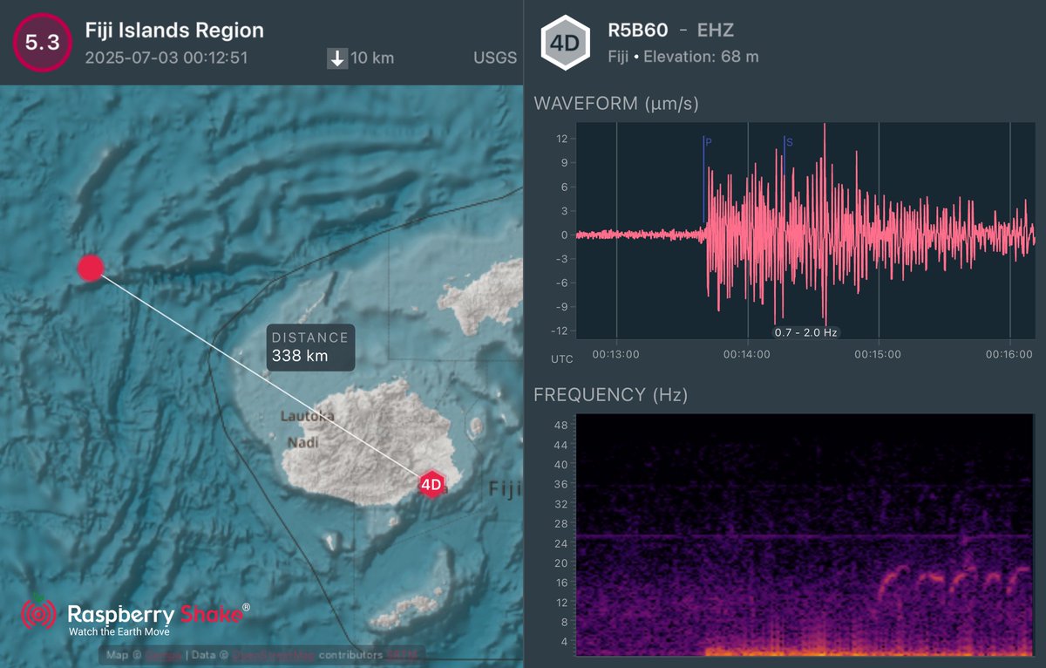Image resolution: width=1046 pixels, height=668 pixels.
Task: Click the Raspberry Shake logo
Action: tap(135, 617)
